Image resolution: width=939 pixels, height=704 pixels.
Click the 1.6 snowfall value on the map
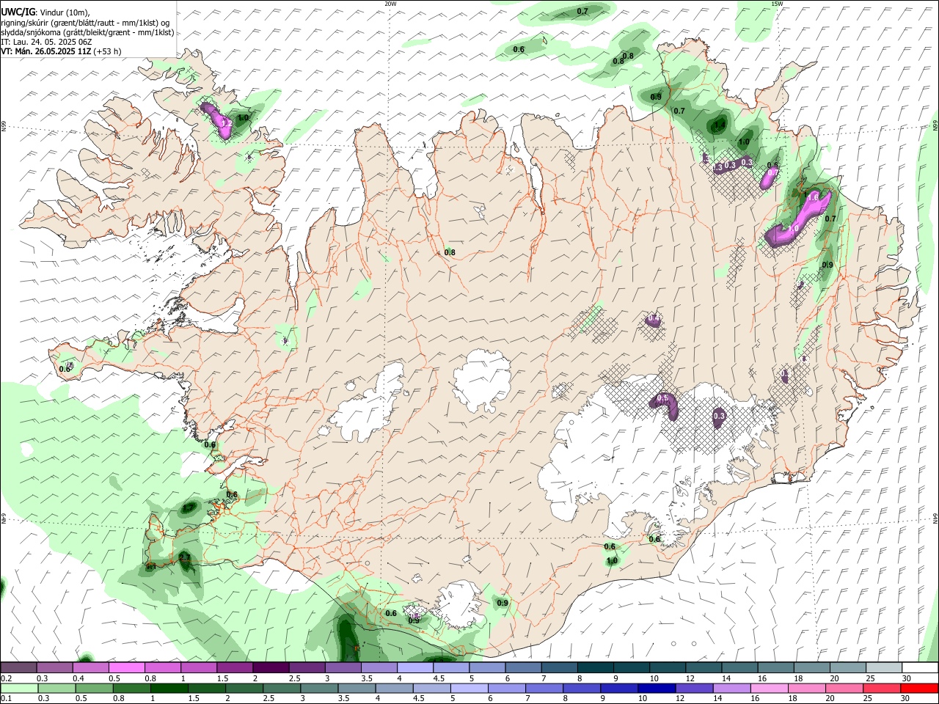(813, 197)
